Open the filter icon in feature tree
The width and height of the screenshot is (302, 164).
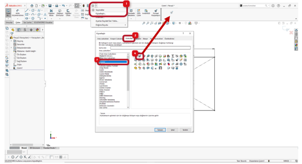click(x=12, y=34)
